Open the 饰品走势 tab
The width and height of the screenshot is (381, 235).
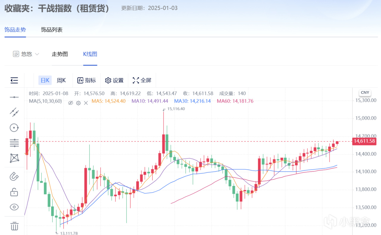point(15,30)
